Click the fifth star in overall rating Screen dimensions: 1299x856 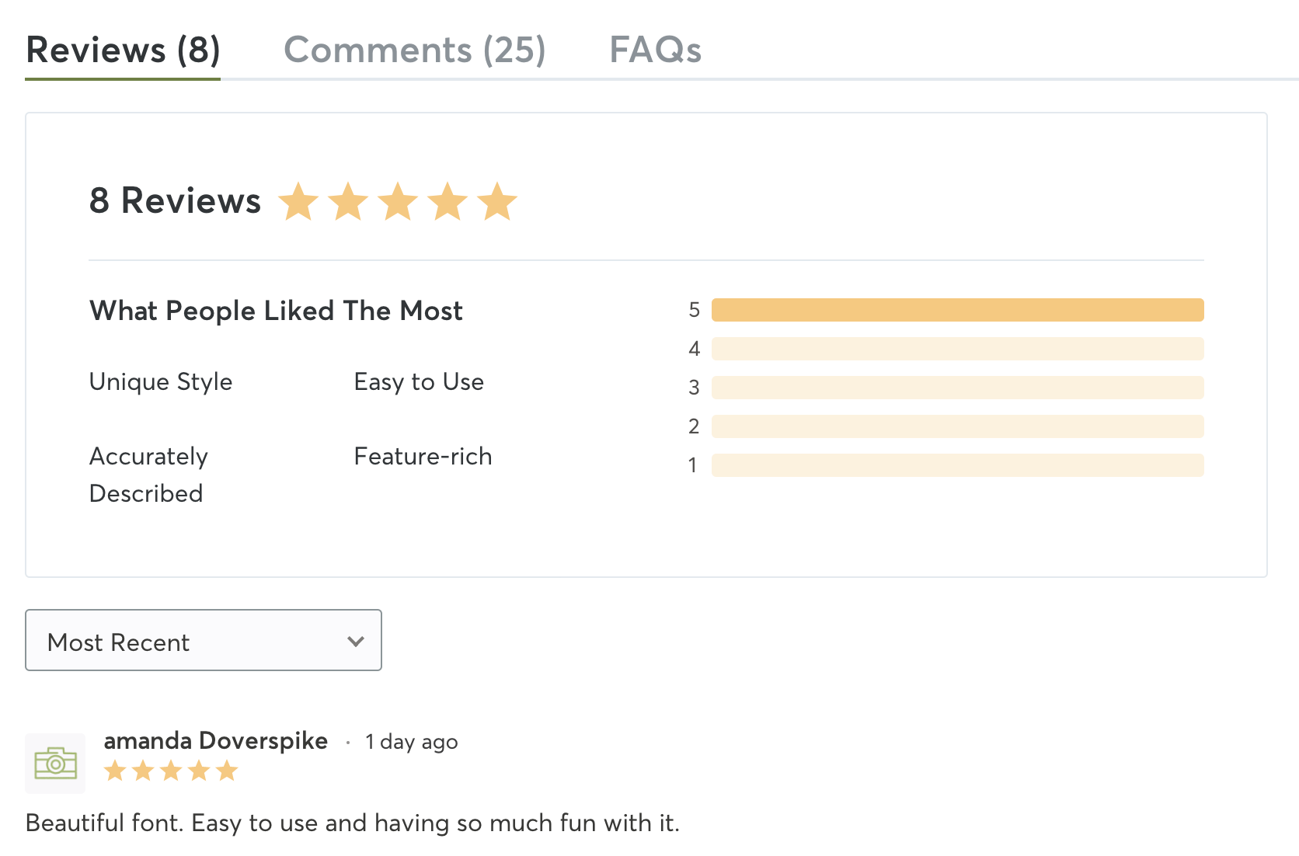pyautogui.click(x=497, y=202)
